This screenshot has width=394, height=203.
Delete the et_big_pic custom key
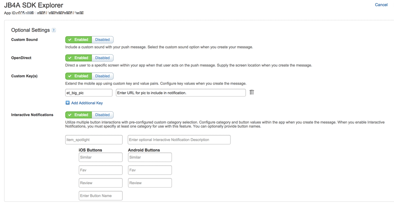[252, 92]
